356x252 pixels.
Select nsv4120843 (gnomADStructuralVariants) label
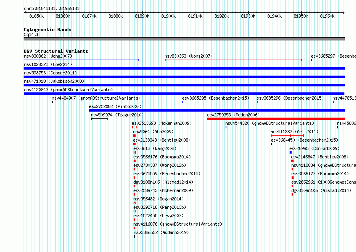coord(68,90)
